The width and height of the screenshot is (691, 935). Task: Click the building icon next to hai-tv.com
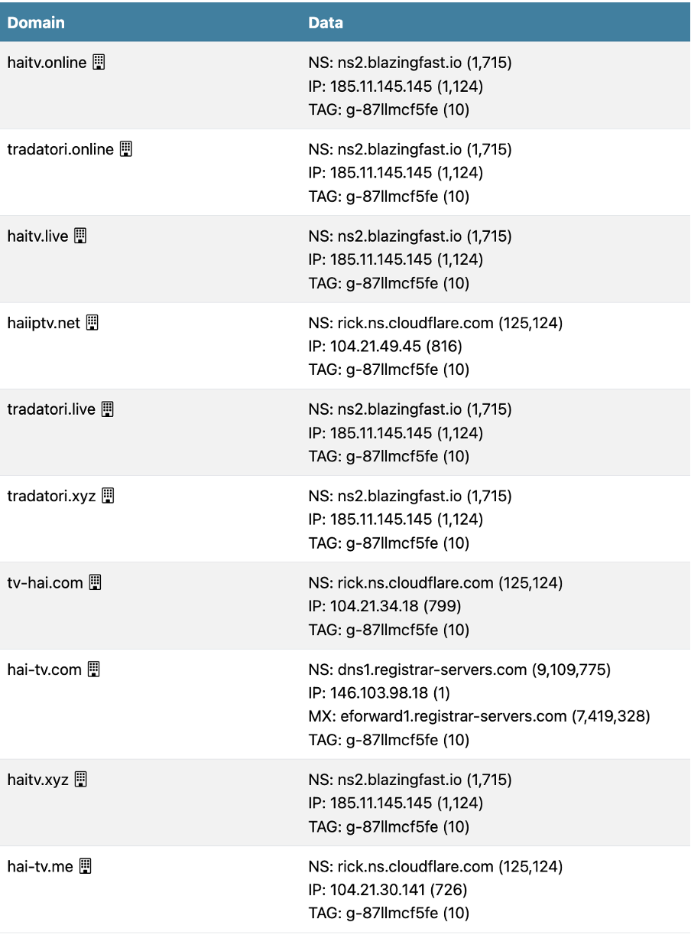[93, 669]
